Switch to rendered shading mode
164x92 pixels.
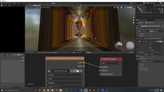click(132, 7)
